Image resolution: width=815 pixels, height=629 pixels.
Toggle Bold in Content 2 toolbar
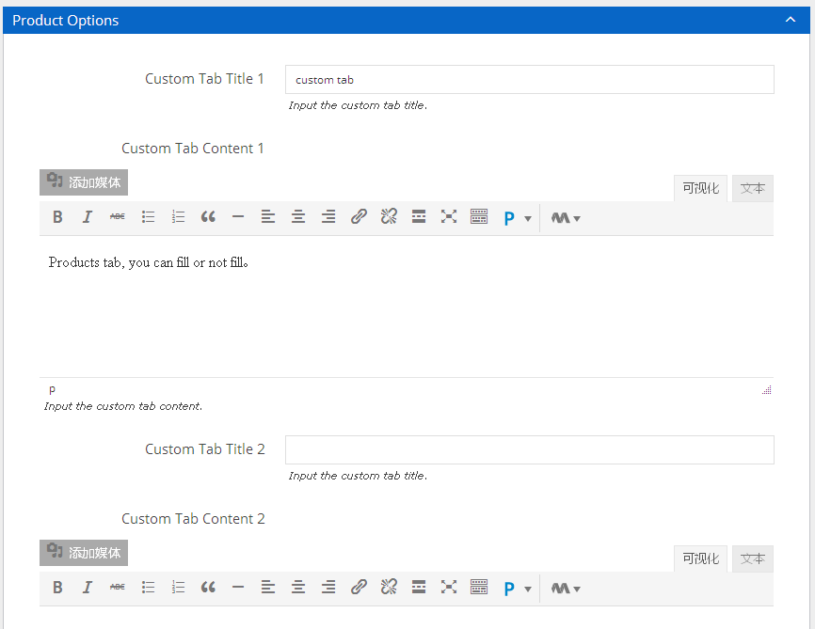pyautogui.click(x=57, y=588)
